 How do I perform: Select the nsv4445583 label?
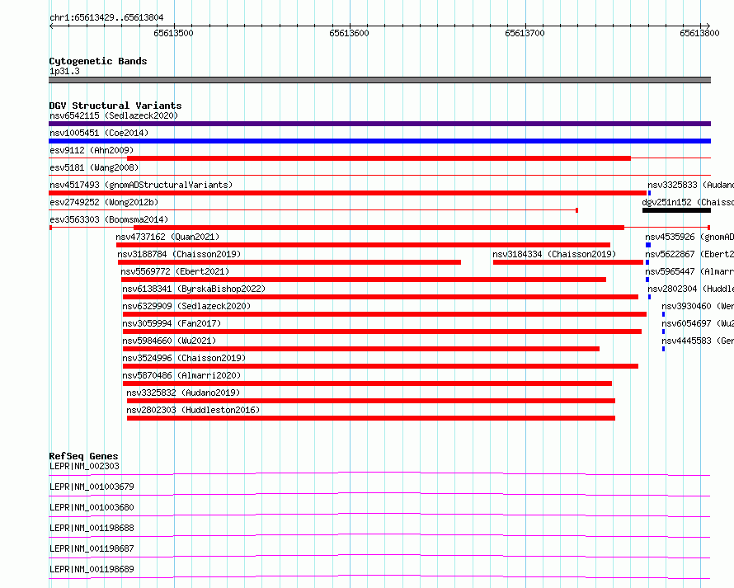tap(698, 341)
